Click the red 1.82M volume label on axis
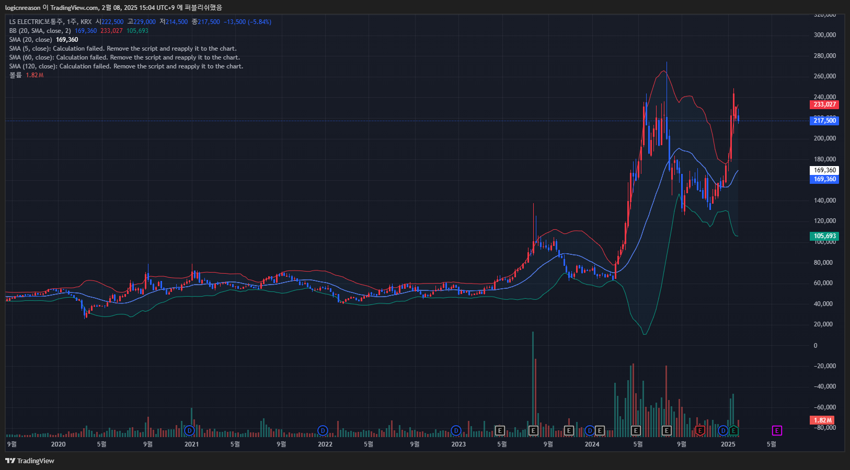850x470 pixels. 822,420
